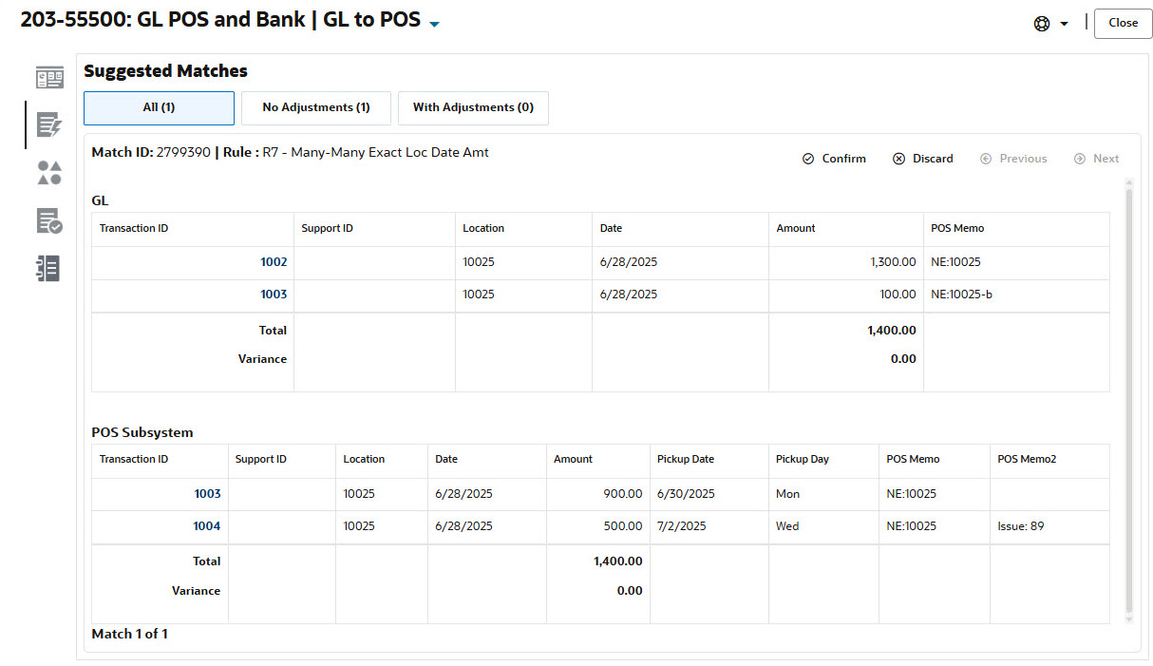Screen dimensions: 1153x666
Task: Select the Wed pickup day cell
Action: point(823,526)
